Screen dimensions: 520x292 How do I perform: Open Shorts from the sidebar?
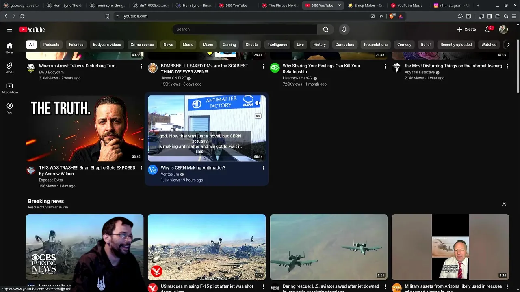(x=10, y=68)
